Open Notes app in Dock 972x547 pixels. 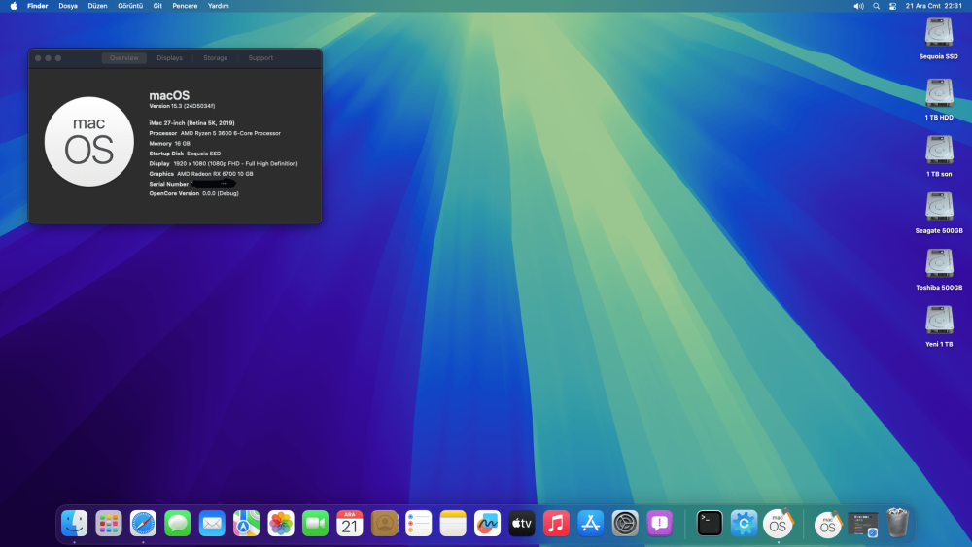coord(453,524)
